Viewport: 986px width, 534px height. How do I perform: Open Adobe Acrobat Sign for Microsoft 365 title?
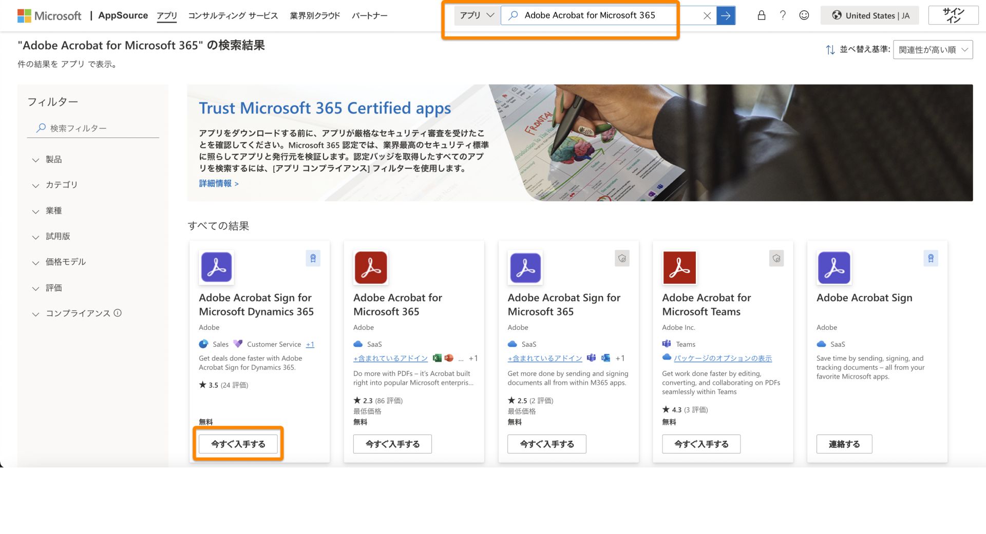point(564,305)
